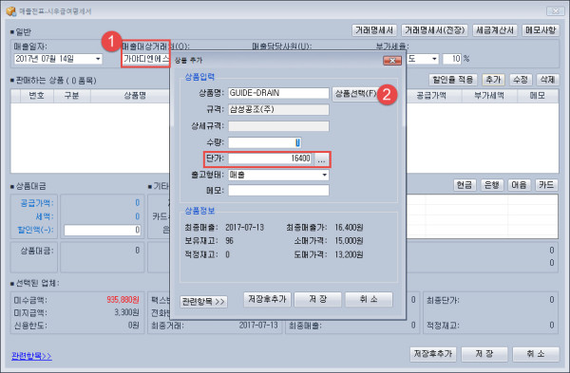
Task: Open the 거래명세서 button
Action: (x=374, y=30)
